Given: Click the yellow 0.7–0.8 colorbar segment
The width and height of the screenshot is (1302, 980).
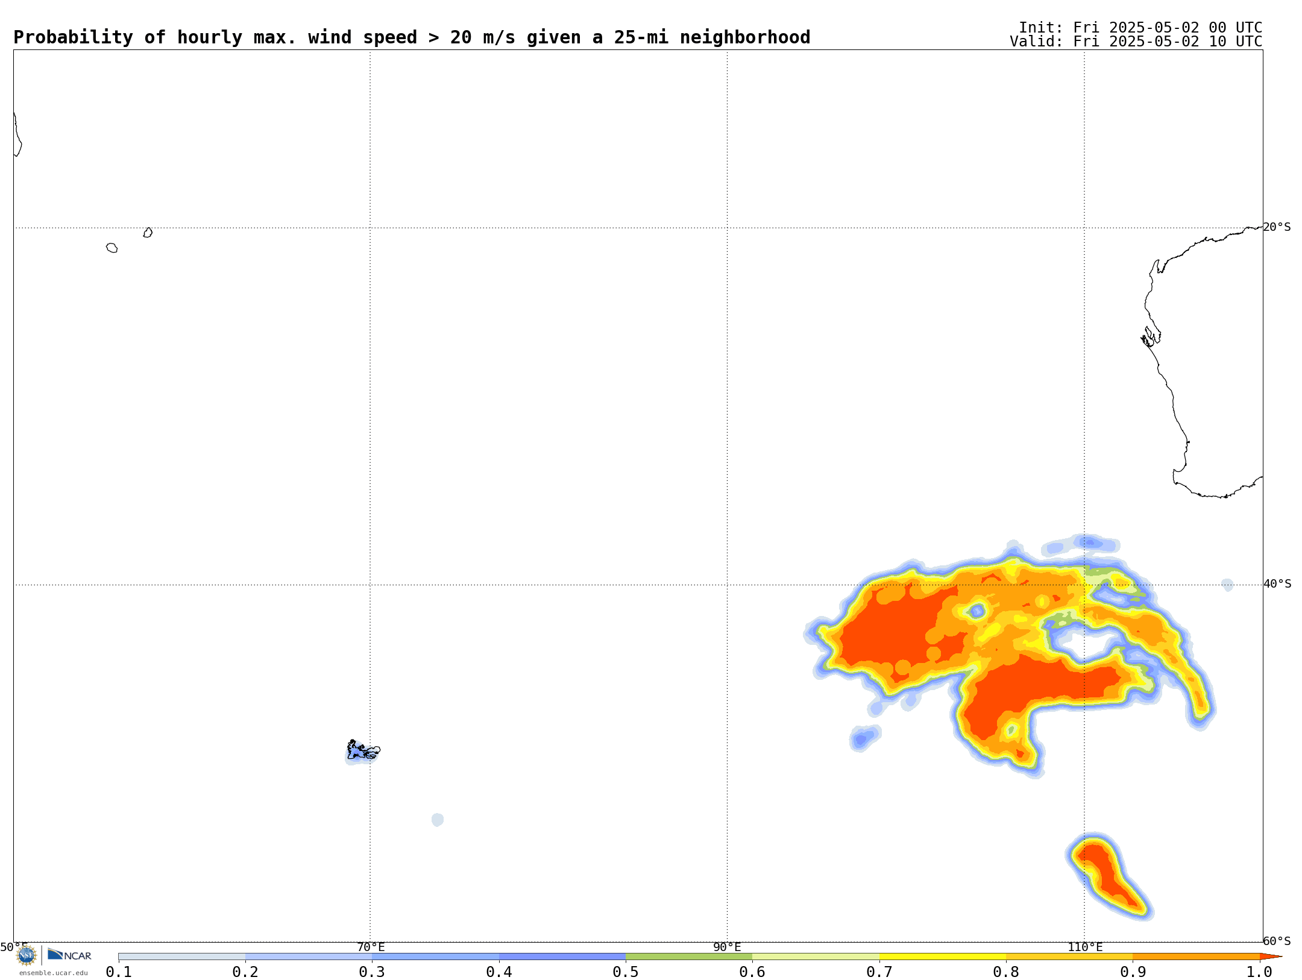Looking at the screenshot, I should pyautogui.click(x=943, y=956).
